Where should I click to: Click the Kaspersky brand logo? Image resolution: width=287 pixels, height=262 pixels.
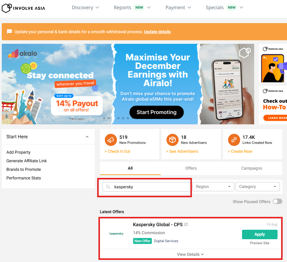[116, 234]
